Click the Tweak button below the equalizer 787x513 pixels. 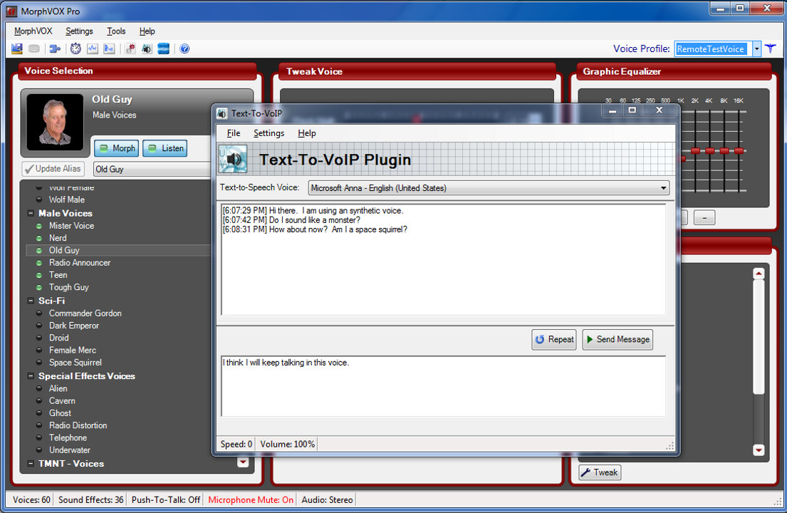[x=599, y=472]
